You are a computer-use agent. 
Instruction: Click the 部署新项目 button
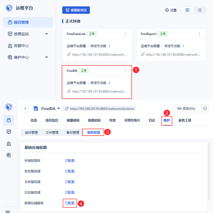pyautogui.click(x=76, y=10)
